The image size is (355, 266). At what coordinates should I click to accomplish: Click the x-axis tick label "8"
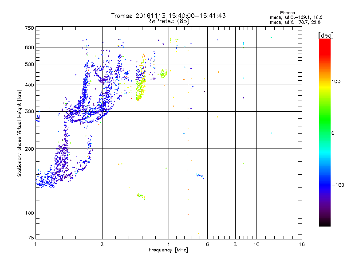tap(235, 244)
